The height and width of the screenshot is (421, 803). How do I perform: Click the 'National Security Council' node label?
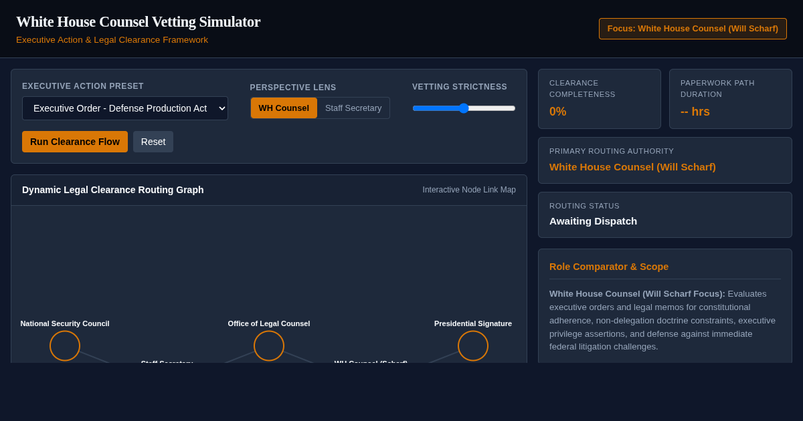point(65,323)
